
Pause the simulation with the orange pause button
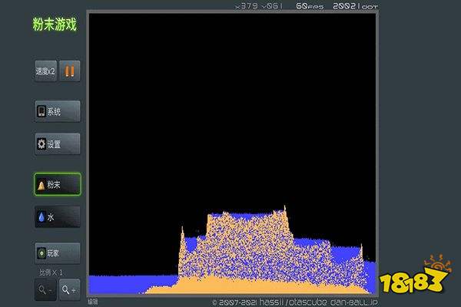coord(70,71)
